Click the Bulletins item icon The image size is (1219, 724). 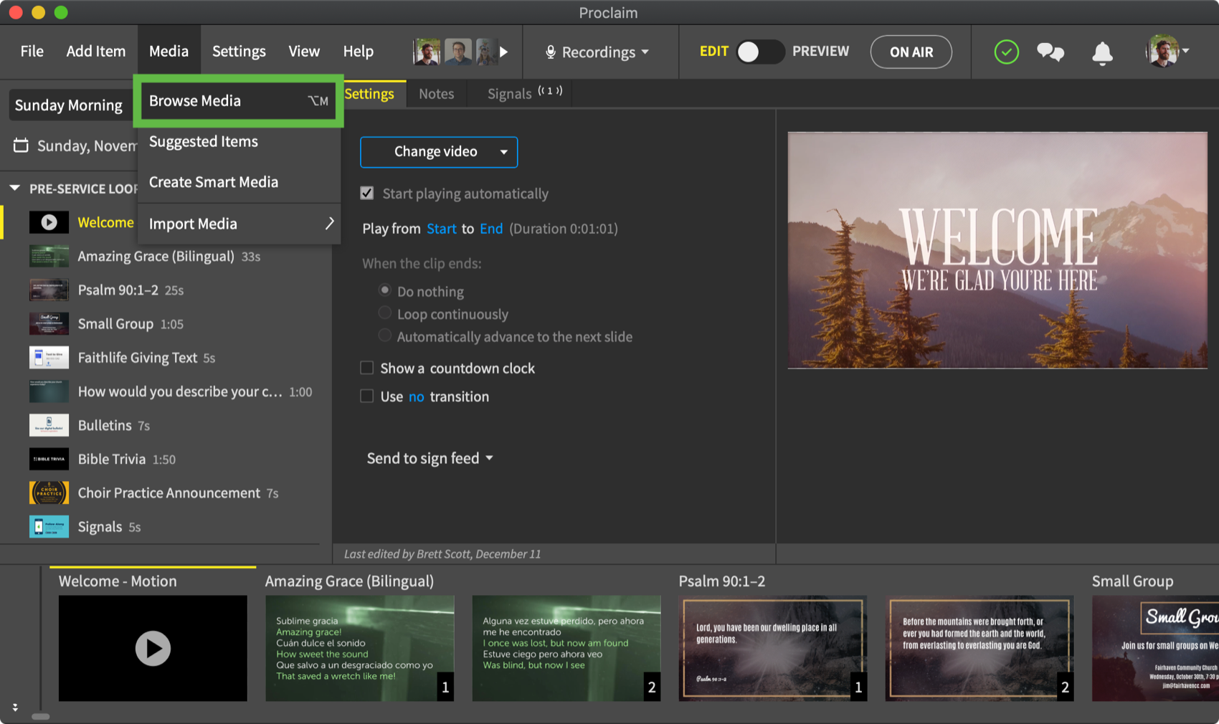click(49, 425)
